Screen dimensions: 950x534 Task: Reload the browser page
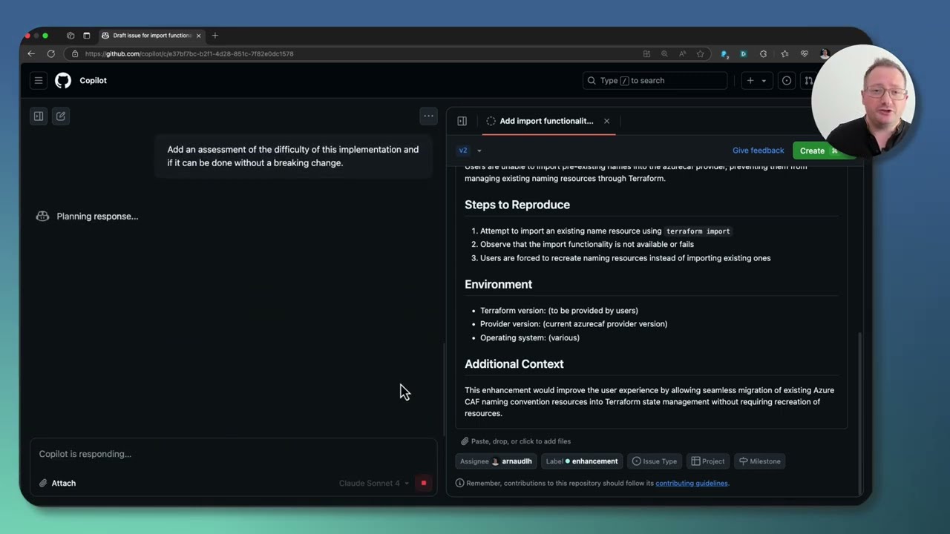coord(51,53)
